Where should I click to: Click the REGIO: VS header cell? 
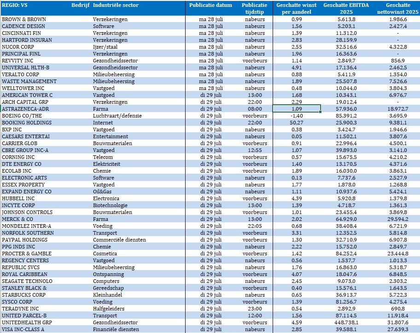(14, 5)
